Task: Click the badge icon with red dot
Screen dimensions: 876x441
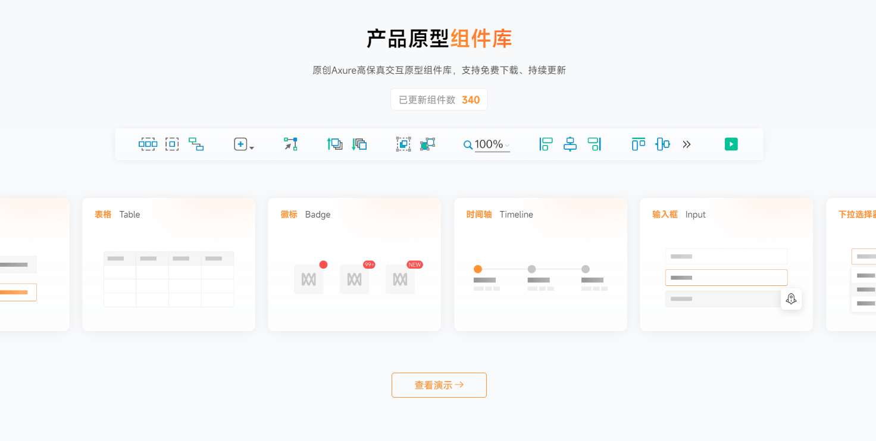Action: (x=309, y=279)
